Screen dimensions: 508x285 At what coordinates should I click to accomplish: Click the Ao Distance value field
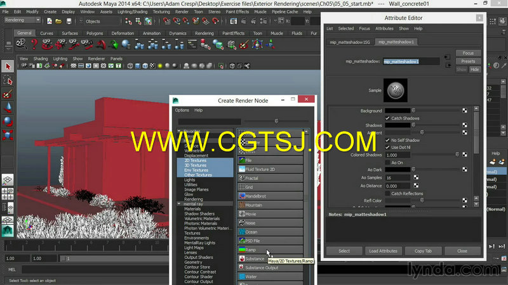click(398, 186)
